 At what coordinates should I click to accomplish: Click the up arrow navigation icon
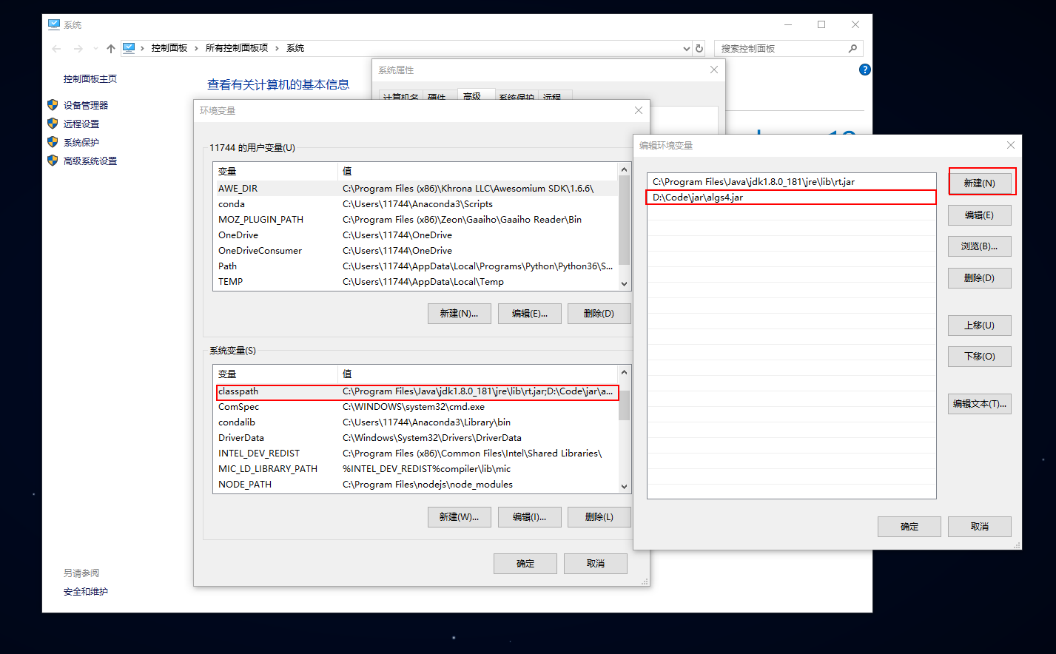pyautogui.click(x=111, y=49)
